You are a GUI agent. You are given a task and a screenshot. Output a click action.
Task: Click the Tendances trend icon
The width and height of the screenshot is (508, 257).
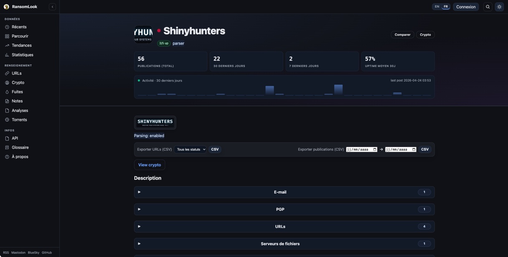tap(7, 45)
